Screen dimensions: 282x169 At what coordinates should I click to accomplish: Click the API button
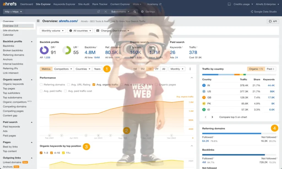(x=273, y=21)
